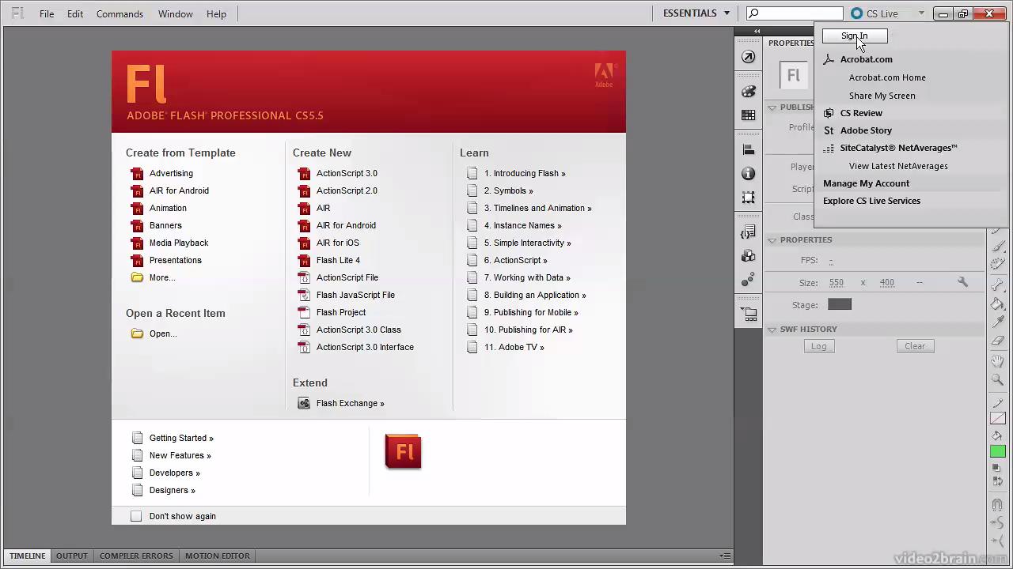The height and width of the screenshot is (569, 1013).
Task: Choose Manage My Account menu item
Action: coord(866,183)
